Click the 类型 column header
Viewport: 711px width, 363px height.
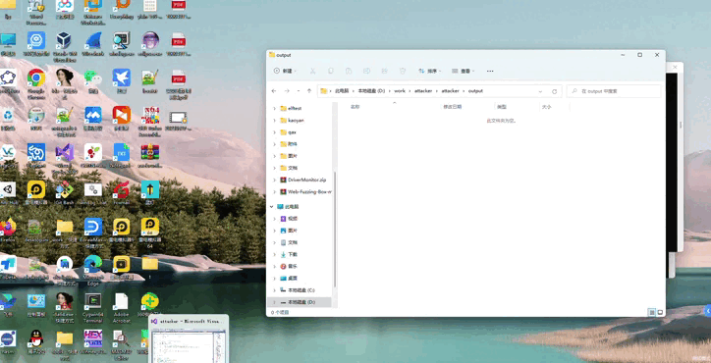click(502, 107)
